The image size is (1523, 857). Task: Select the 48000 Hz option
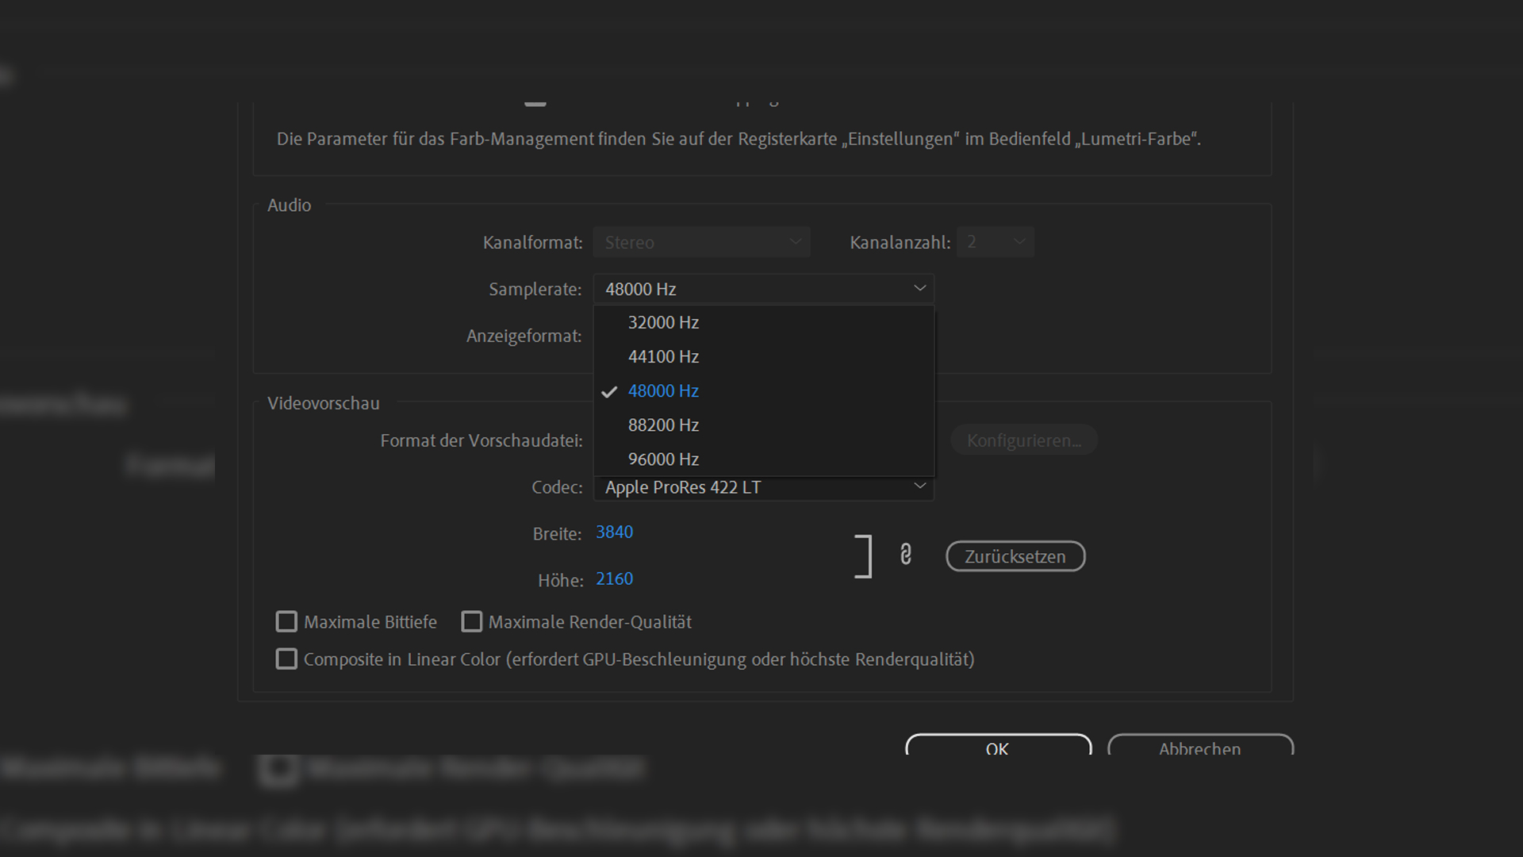[x=663, y=391]
